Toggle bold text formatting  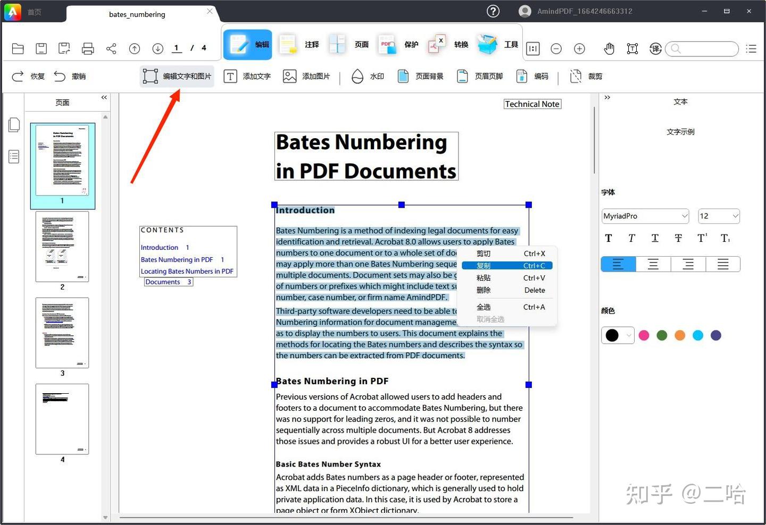coord(609,238)
